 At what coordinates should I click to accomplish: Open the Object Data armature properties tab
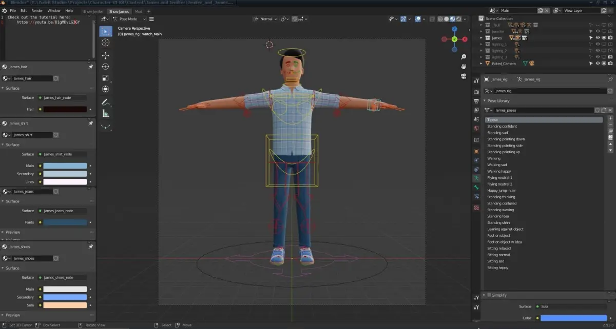476,178
